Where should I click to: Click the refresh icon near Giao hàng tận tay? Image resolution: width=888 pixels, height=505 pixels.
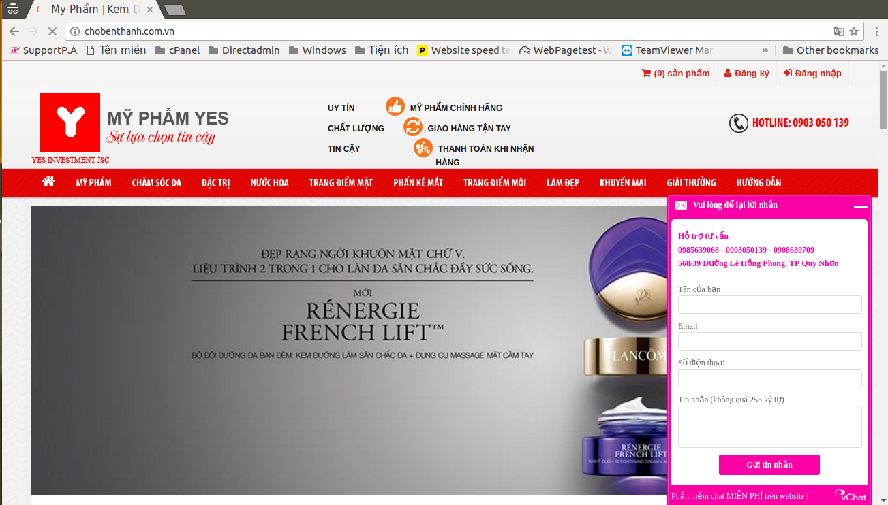(413, 127)
